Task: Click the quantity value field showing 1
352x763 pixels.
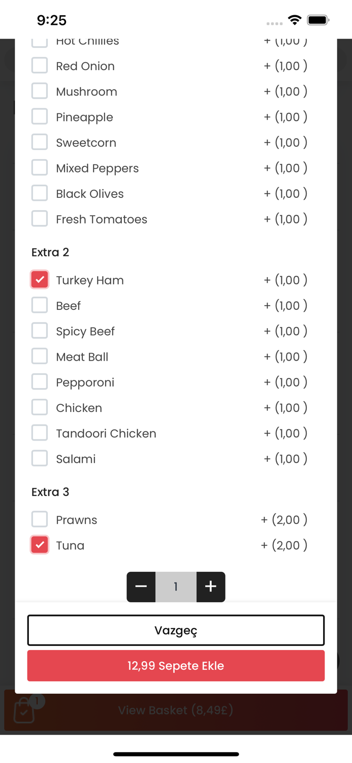Action: 176,586
